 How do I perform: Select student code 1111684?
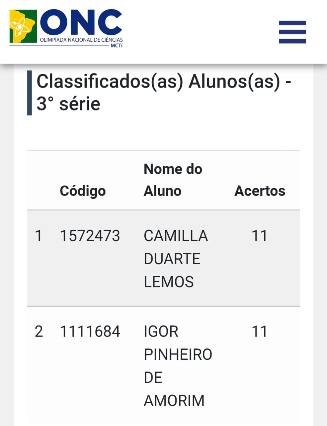click(x=90, y=331)
